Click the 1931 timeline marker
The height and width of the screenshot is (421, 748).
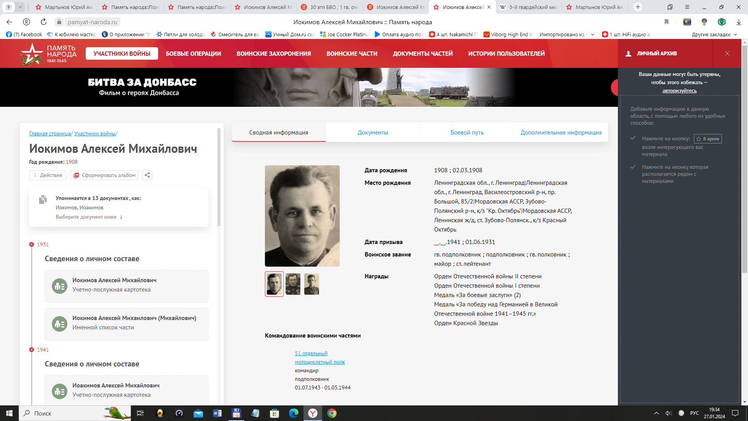pyautogui.click(x=32, y=244)
